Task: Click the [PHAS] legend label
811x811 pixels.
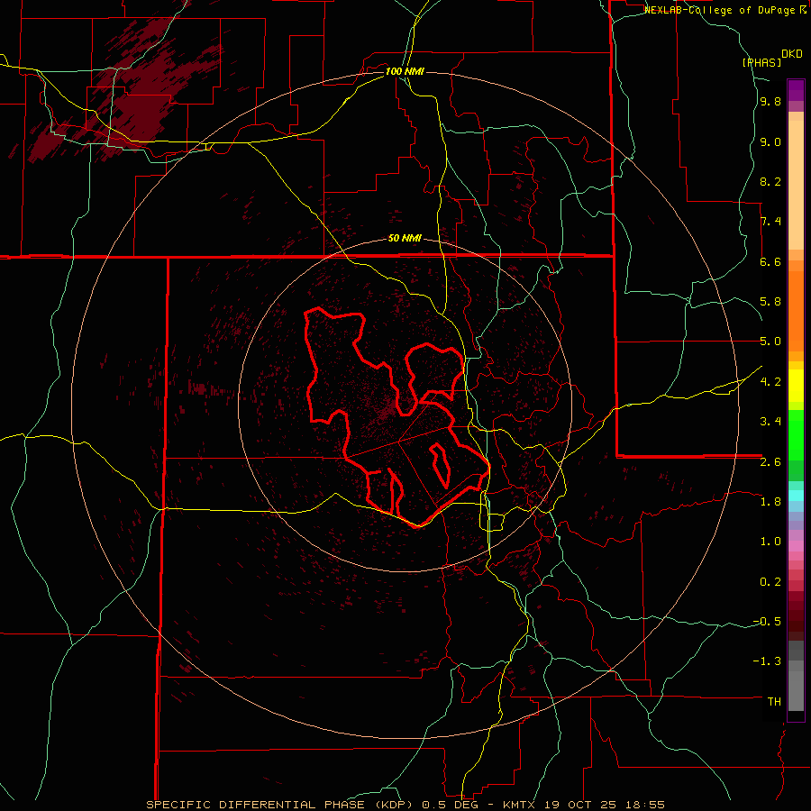Action: 761,62
